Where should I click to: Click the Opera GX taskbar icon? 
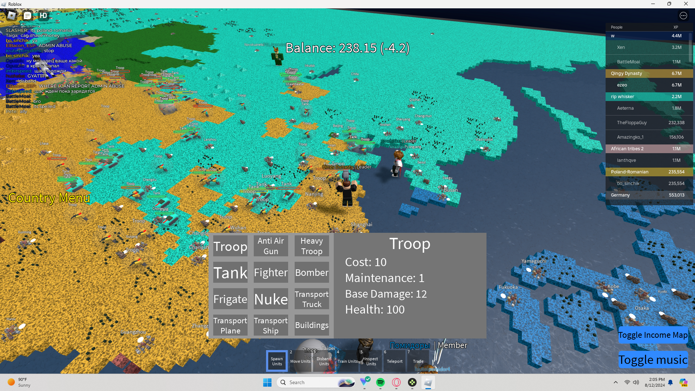(x=396, y=382)
